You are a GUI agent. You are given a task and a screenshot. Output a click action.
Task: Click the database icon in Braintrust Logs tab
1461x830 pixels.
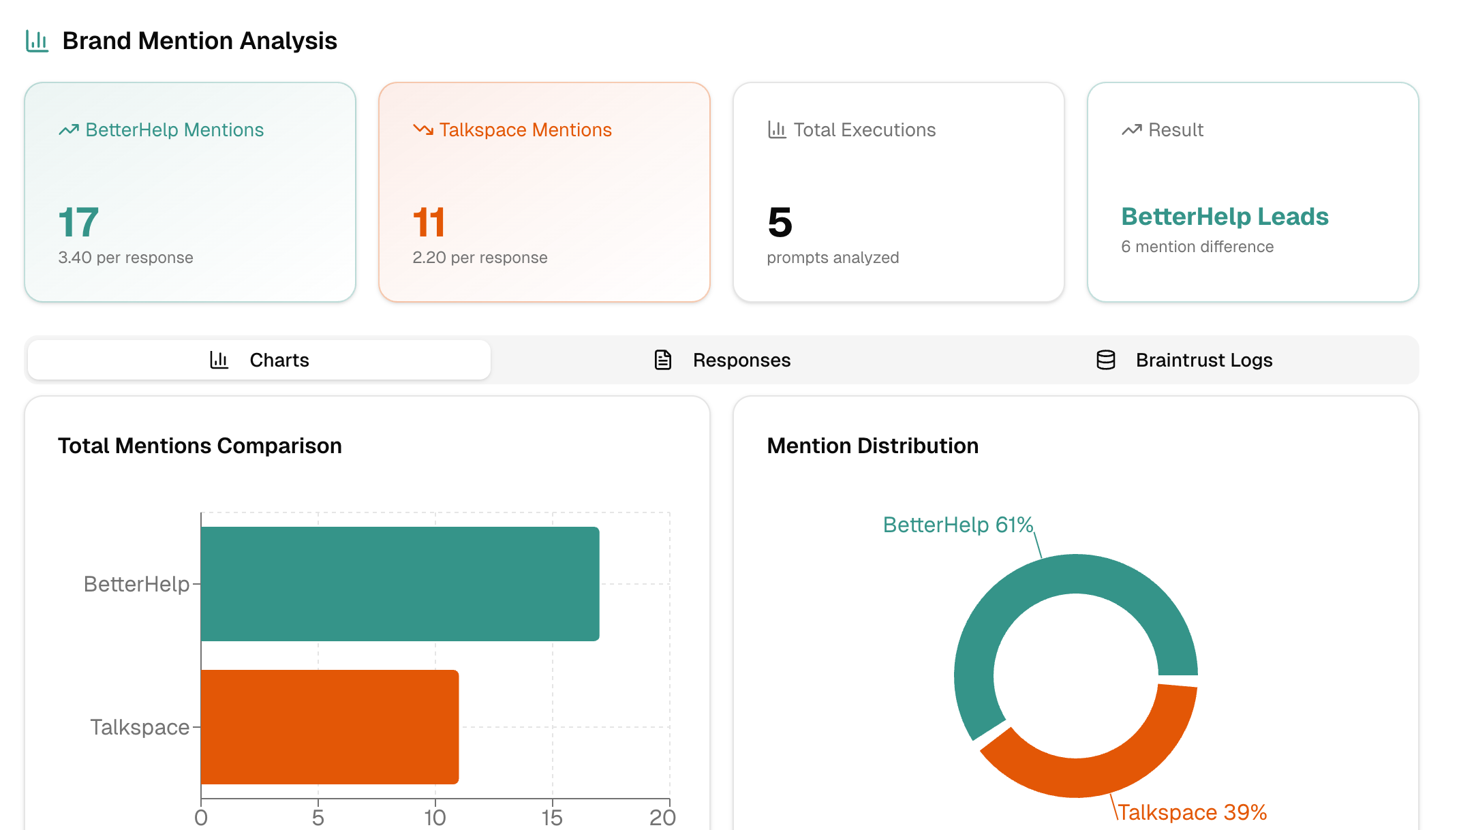pyautogui.click(x=1105, y=360)
